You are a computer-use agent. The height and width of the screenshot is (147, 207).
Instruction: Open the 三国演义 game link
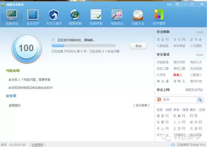click(196, 75)
